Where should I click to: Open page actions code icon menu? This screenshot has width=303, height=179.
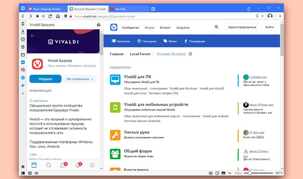[x=230, y=173]
